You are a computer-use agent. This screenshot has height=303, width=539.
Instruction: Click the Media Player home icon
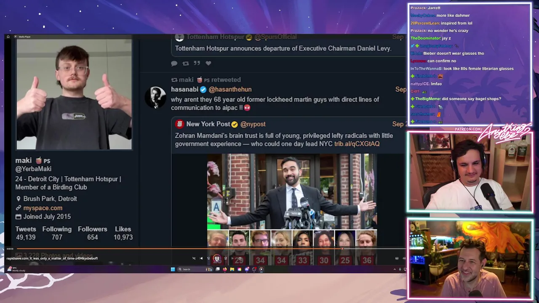(x=8, y=37)
